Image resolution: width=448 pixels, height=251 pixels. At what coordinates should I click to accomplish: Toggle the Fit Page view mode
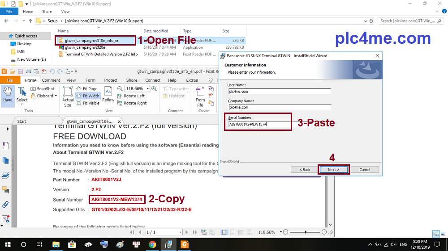[x=87, y=89]
